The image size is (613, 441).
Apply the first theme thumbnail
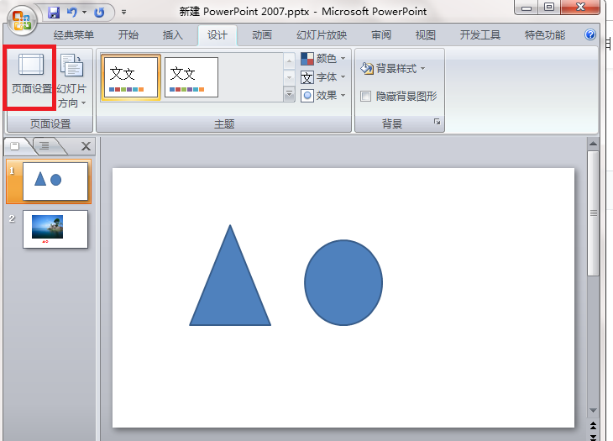[x=131, y=77]
